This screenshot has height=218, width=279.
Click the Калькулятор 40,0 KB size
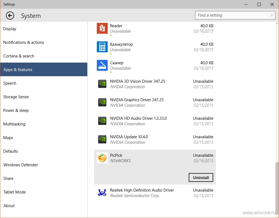207,44
